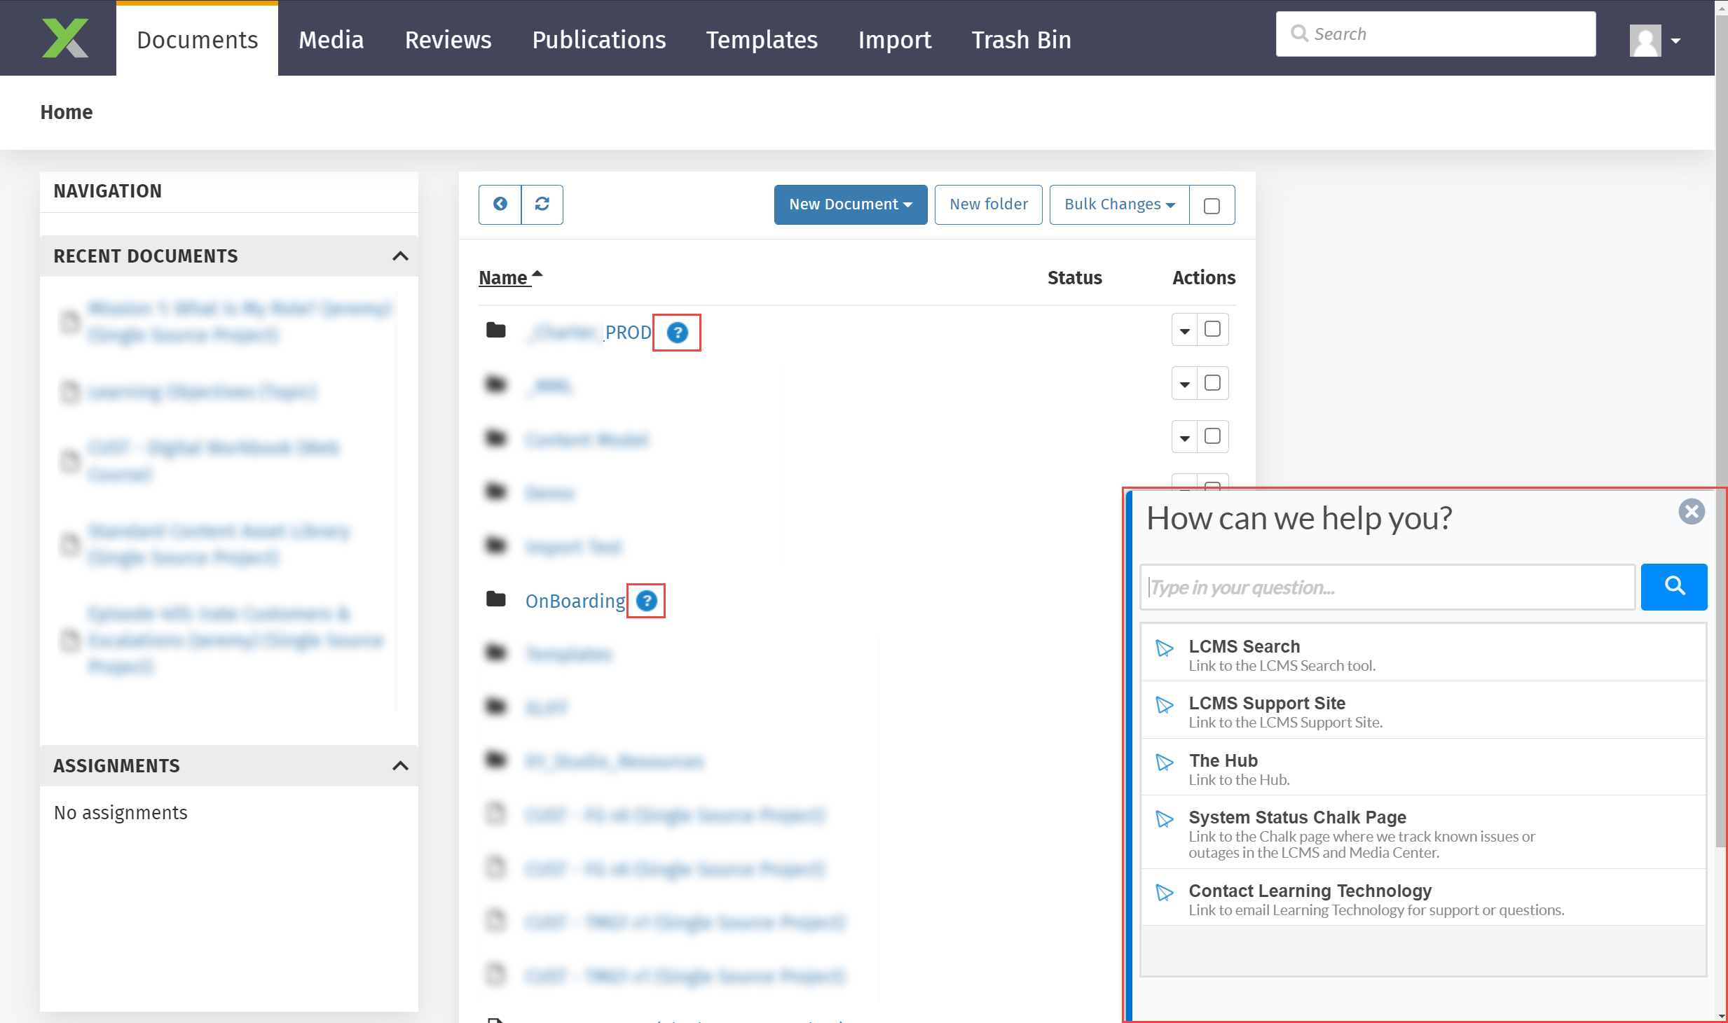The width and height of the screenshot is (1728, 1023).
Task: Tick the select-all checkbox beside Bulk Changes
Action: 1212,206
